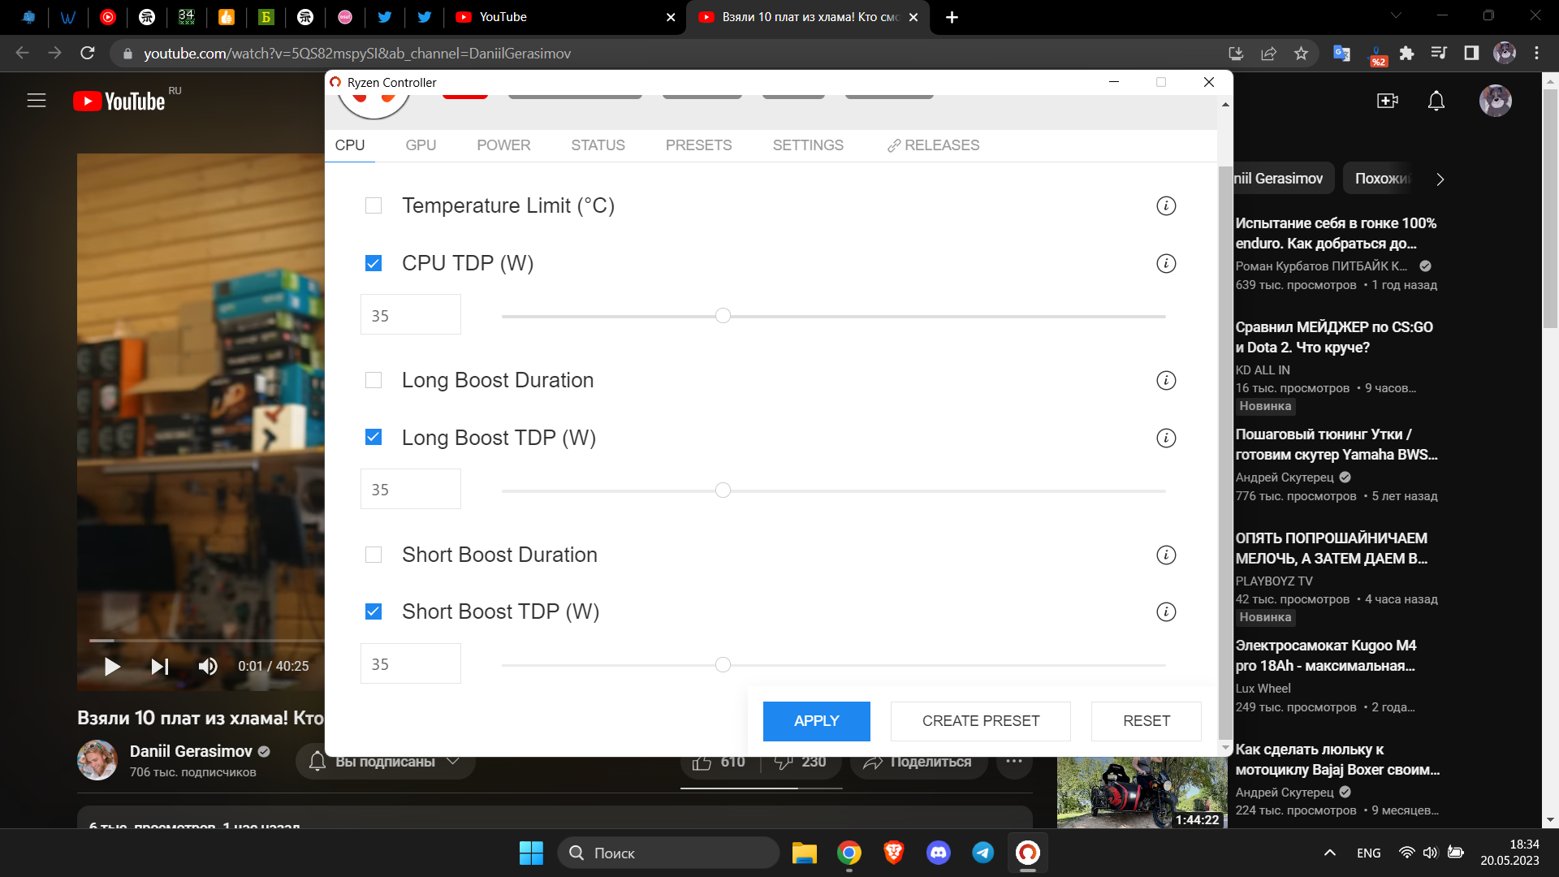
Task: Click the CREATE PRESET button
Action: click(980, 720)
